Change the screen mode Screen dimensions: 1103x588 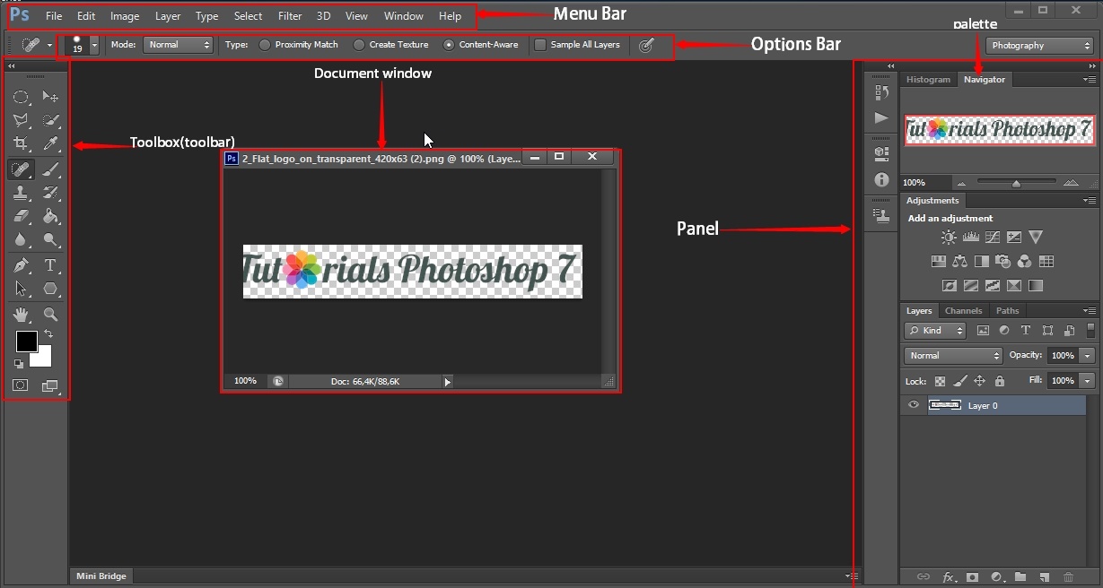[x=49, y=386]
